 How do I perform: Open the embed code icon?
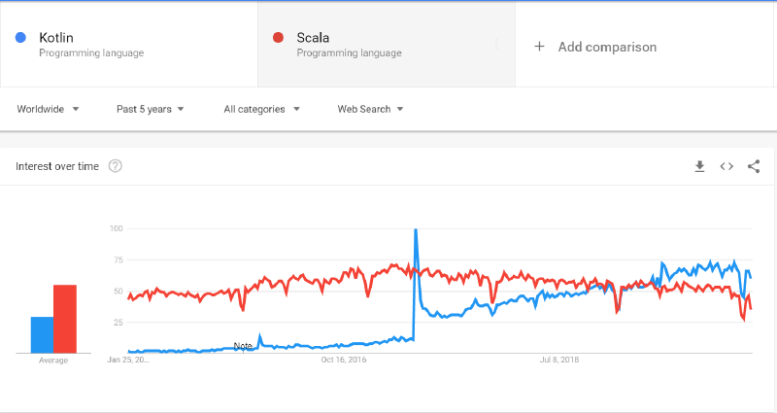coord(726,166)
